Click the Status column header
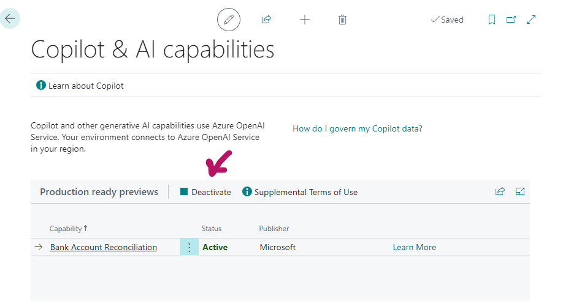563x307 pixels. point(212,228)
